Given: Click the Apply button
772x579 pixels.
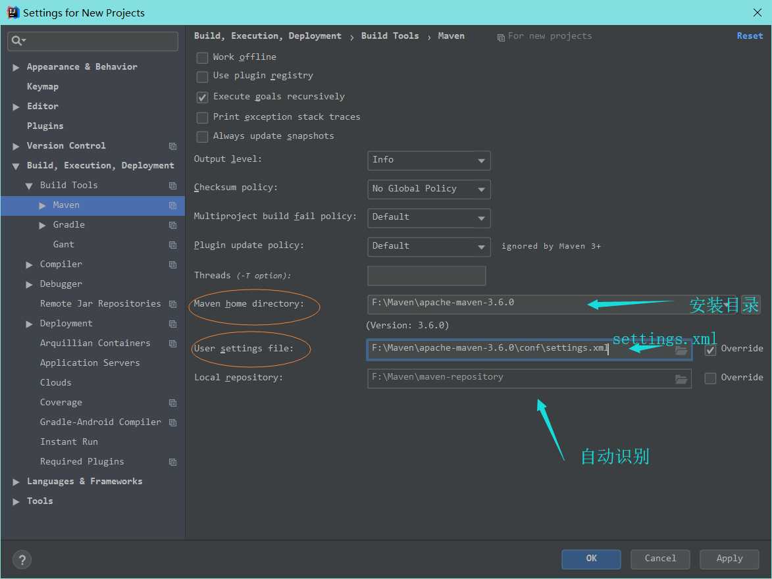Looking at the screenshot, I should pyautogui.click(x=729, y=559).
